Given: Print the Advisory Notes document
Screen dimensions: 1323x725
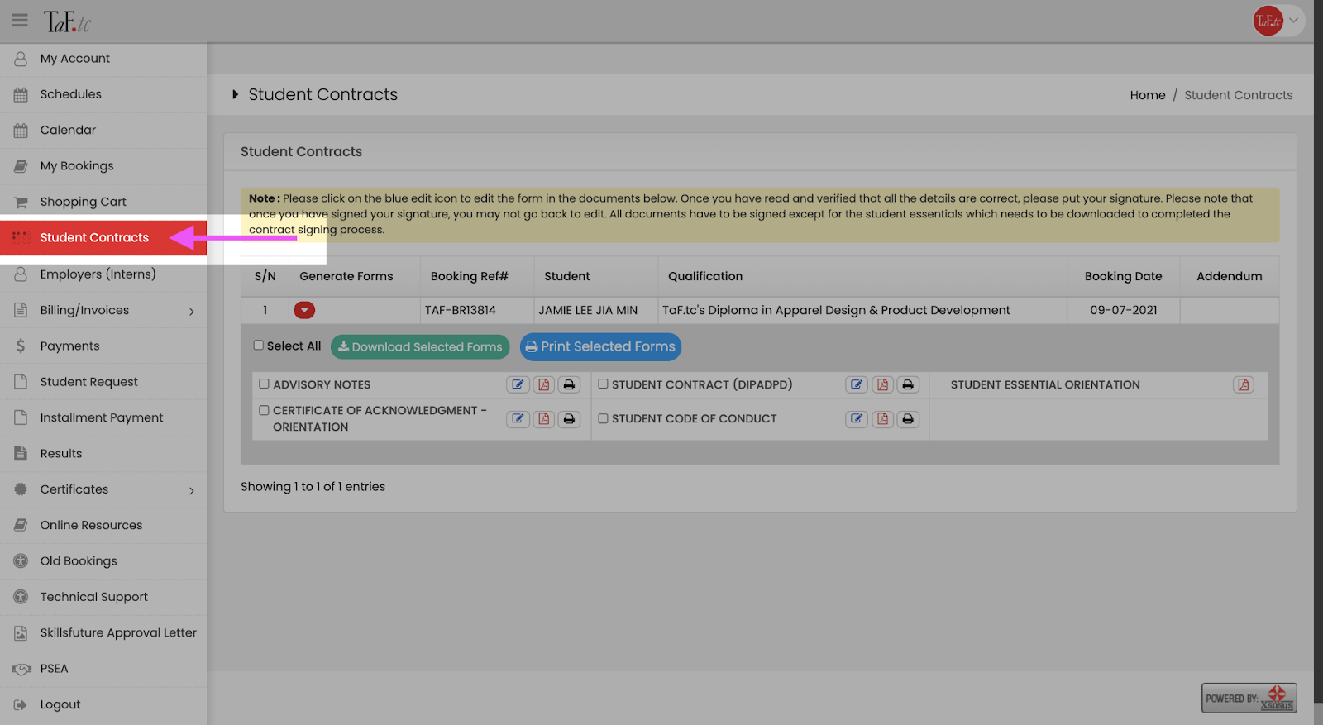Looking at the screenshot, I should point(569,384).
